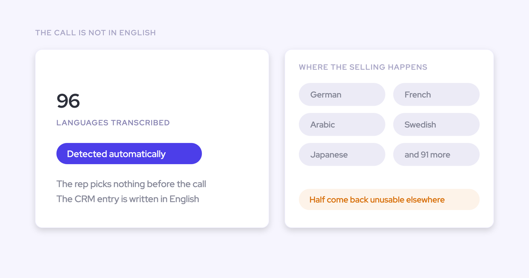Screen dimensions: 529x278
Task: Click the large 96 number
Action: tap(68, 101)
